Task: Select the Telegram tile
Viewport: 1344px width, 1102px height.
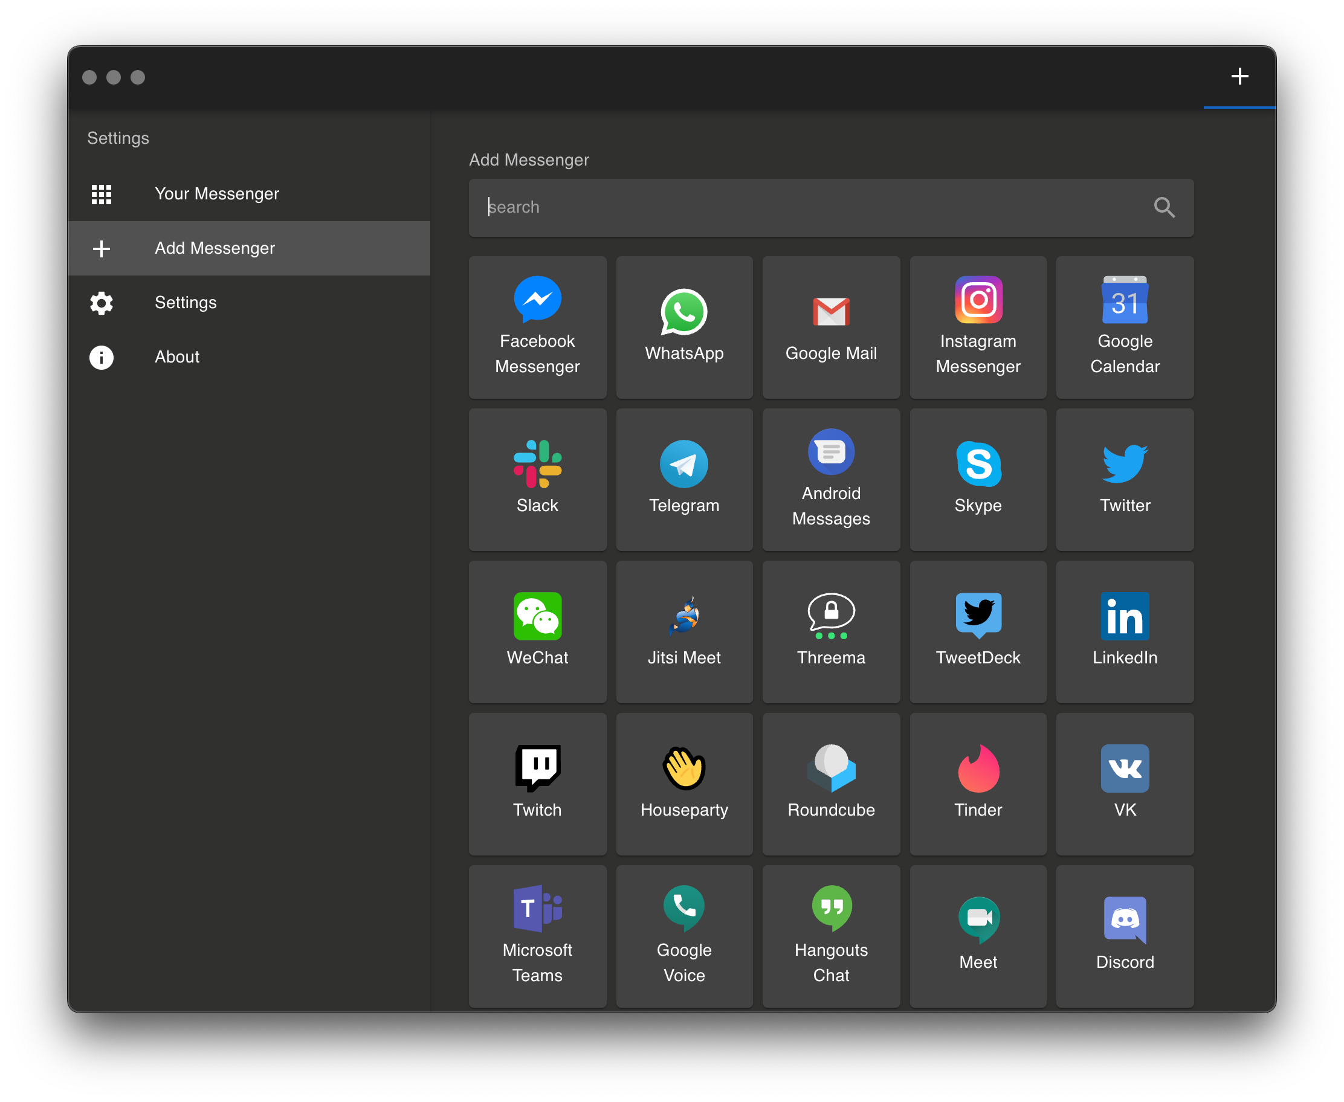Action: (683, 479)
